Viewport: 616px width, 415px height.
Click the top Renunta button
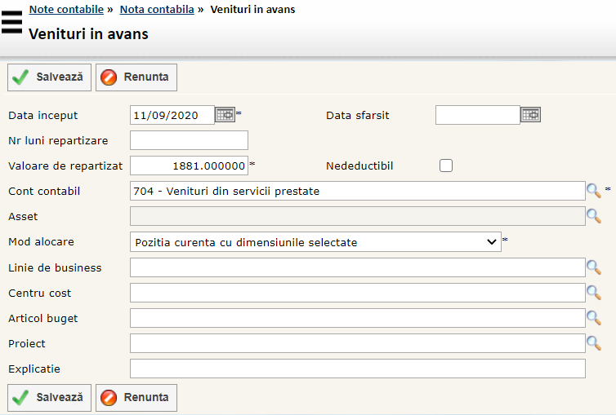click(x=136, y=77)
